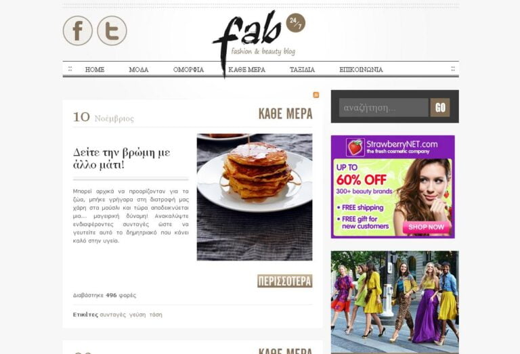The width and height of the screenshot is (520, 354).
Task: Open the HOME menu item
Action: [x=95, y=70]
